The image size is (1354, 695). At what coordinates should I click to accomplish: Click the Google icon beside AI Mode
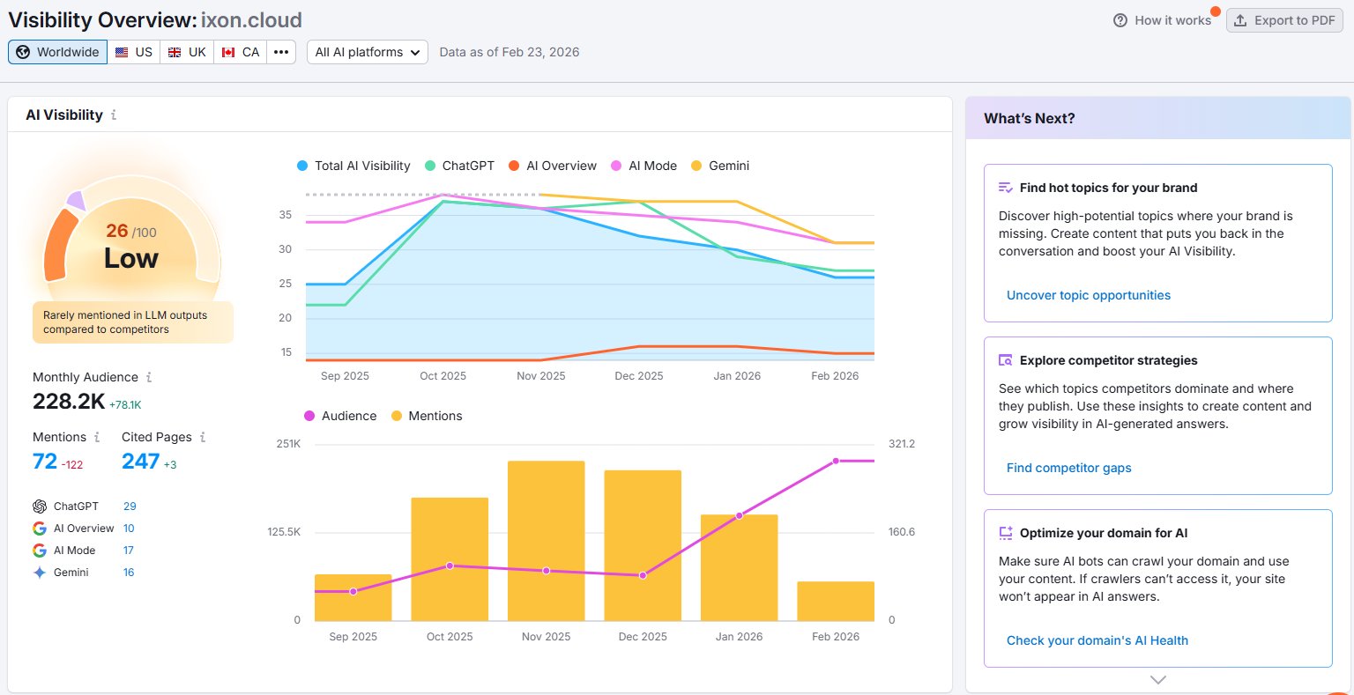click(x=40, y=551)
